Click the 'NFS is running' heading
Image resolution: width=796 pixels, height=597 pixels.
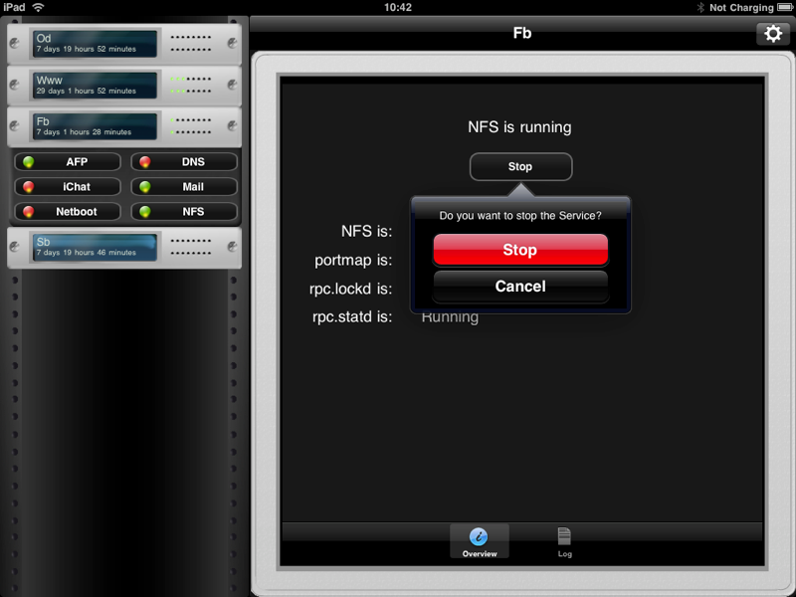(x=519, y=127)
